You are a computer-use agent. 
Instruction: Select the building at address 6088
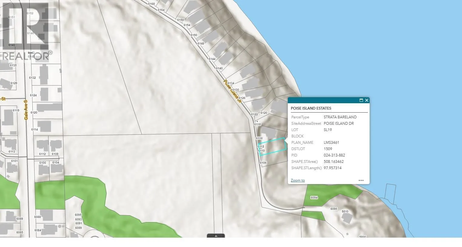(47, 215)
